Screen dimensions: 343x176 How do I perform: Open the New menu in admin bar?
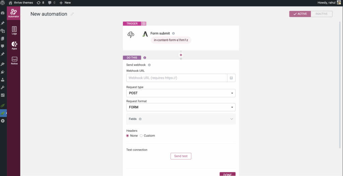(x=65, y=3)
